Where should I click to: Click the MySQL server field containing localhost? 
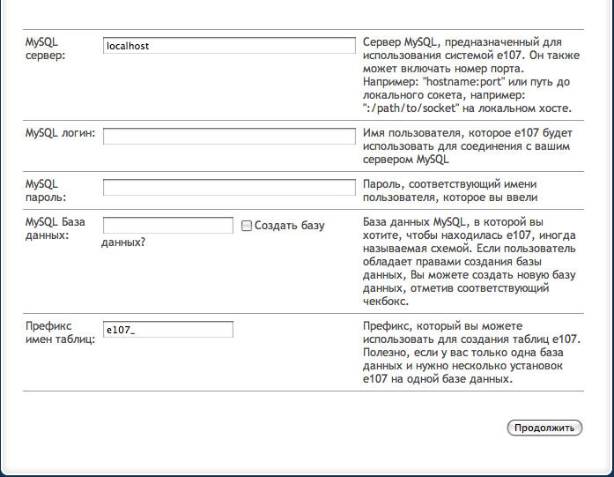(228, 46)
